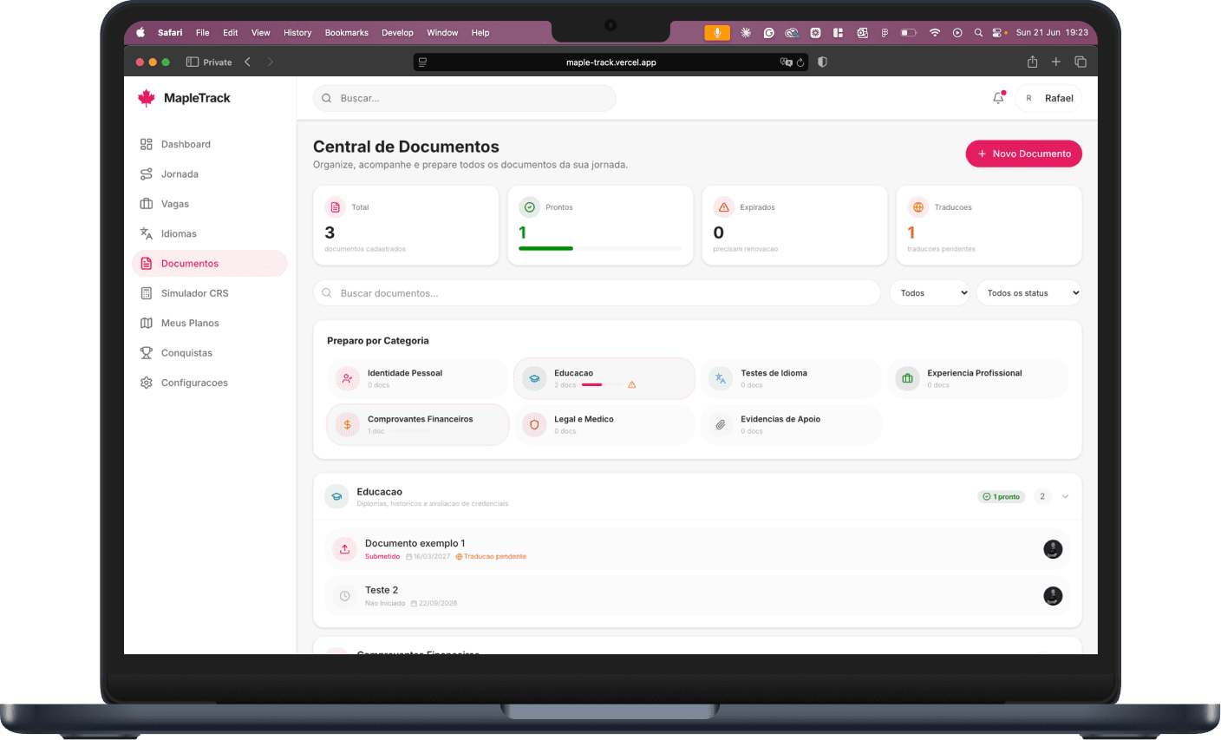
Task: Click the Safari privacy shield icon
Action: [822, 62]
